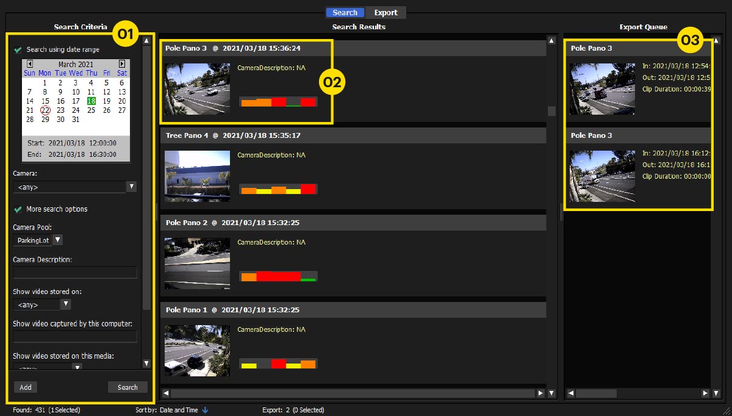Open the Camera dropdown
732x416 pixels.
[x=131, y=187]
